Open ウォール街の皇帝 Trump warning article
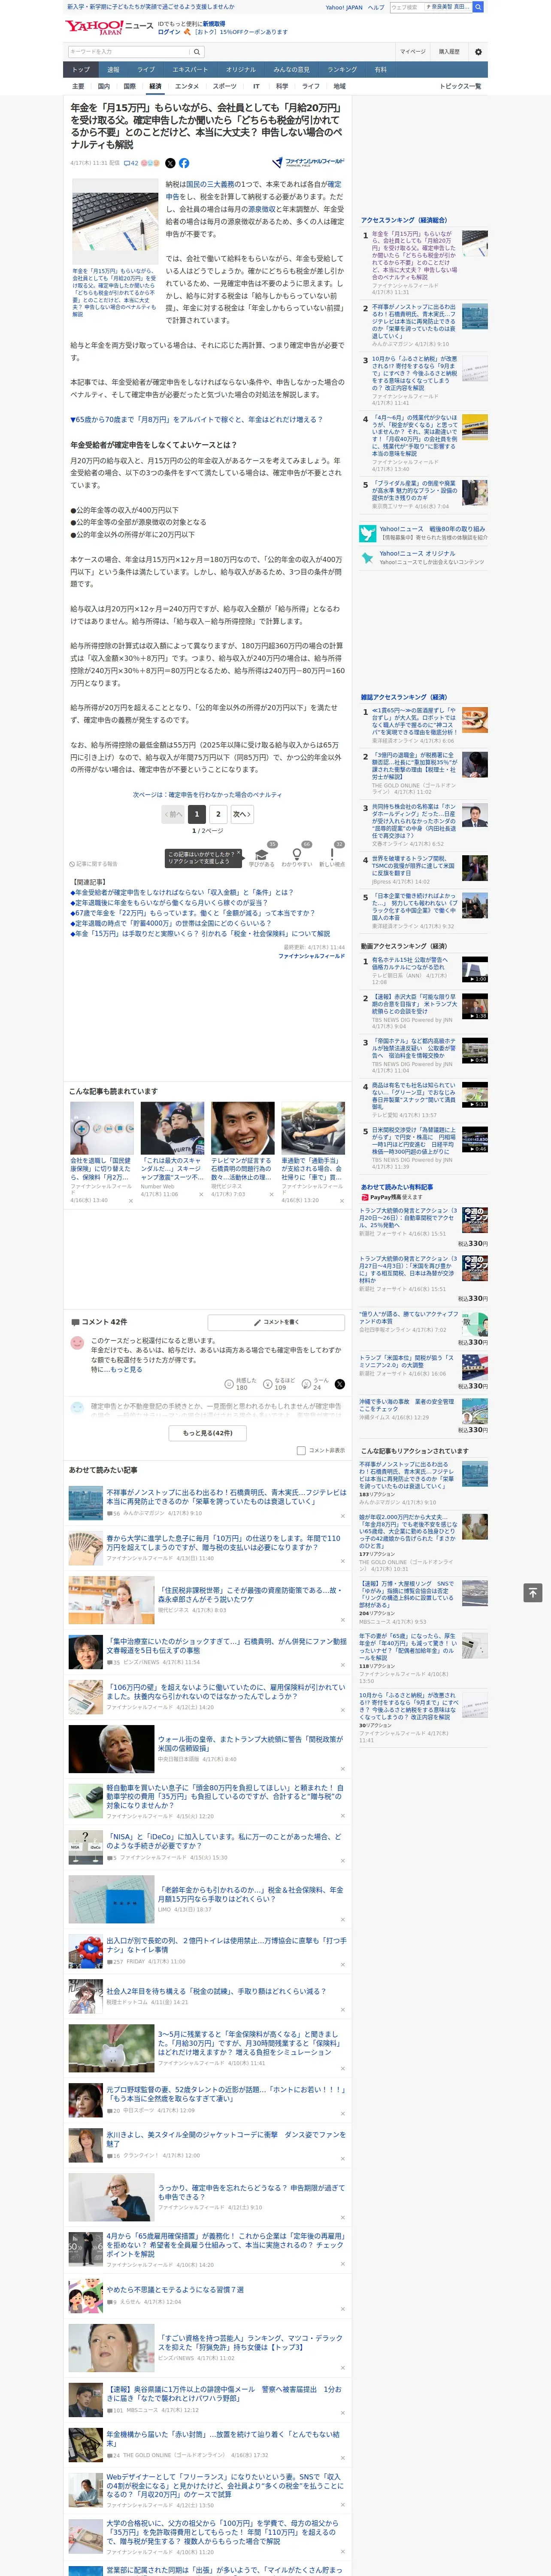 250,1743
